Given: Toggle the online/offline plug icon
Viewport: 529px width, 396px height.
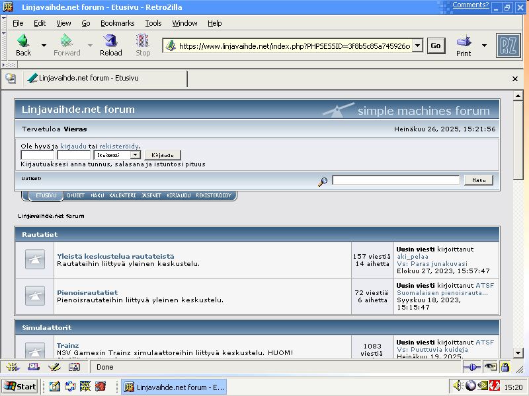Looking at the screenshot, I should tap(471, 367).
